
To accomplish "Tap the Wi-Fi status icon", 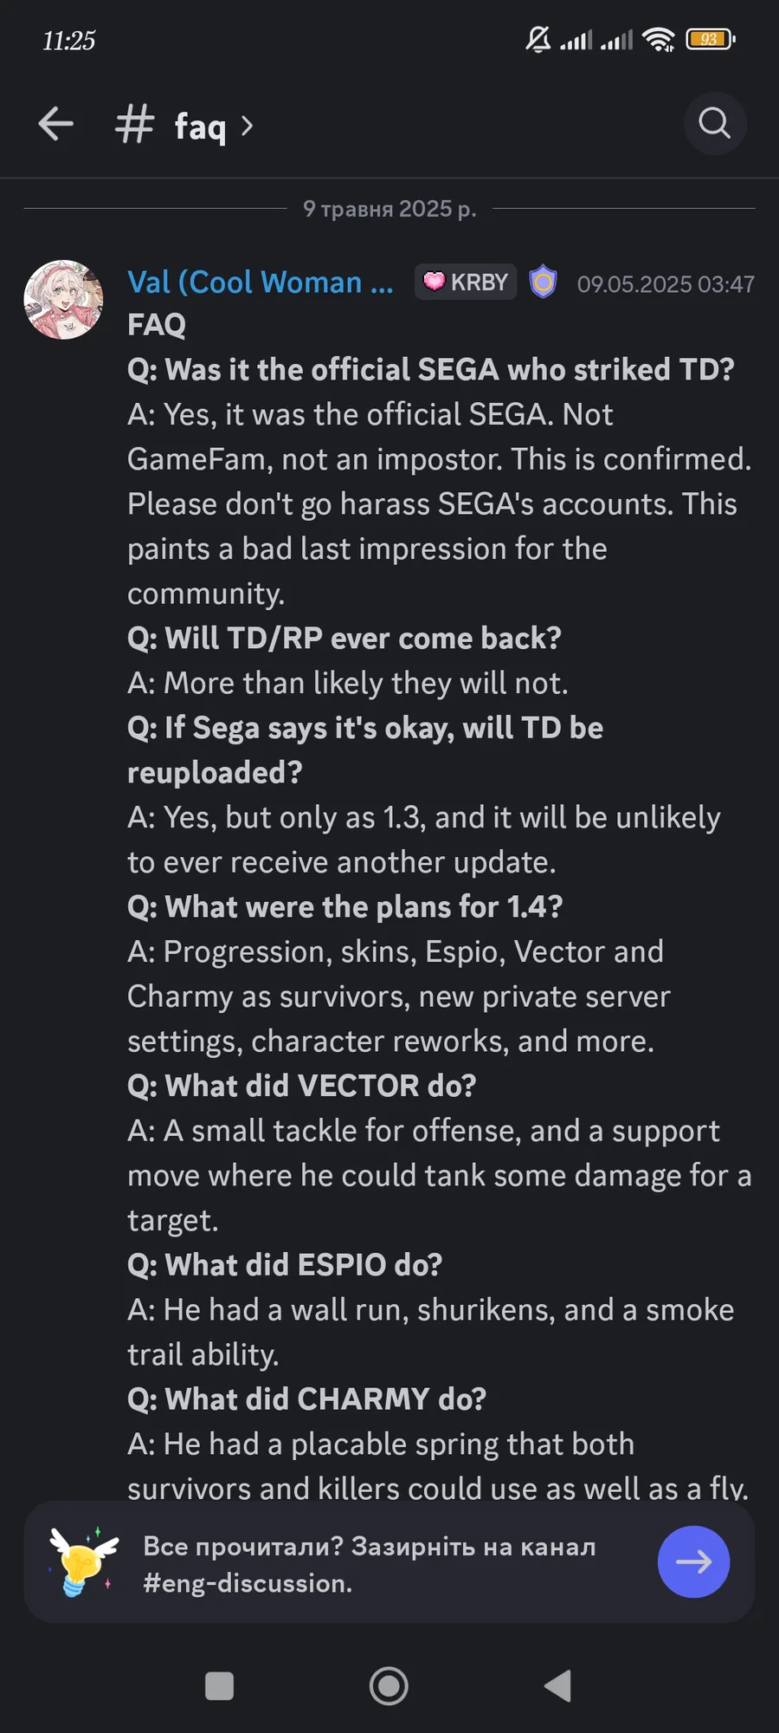I will click(x=659, y=39).
